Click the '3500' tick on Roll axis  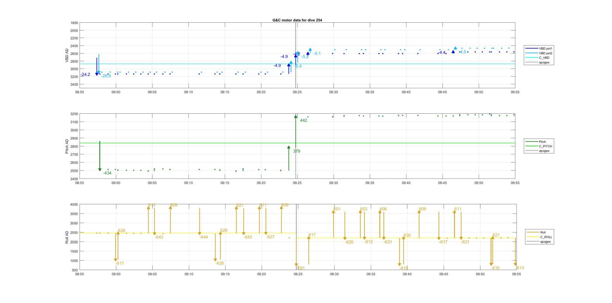74,214
